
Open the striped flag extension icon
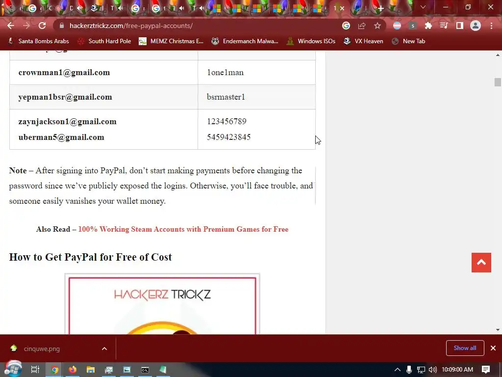(397, 26)
